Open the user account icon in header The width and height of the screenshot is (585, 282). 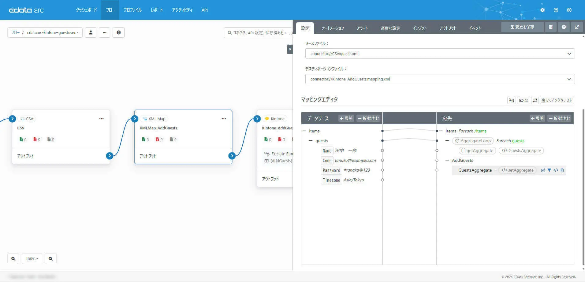(x=569, y=10)
